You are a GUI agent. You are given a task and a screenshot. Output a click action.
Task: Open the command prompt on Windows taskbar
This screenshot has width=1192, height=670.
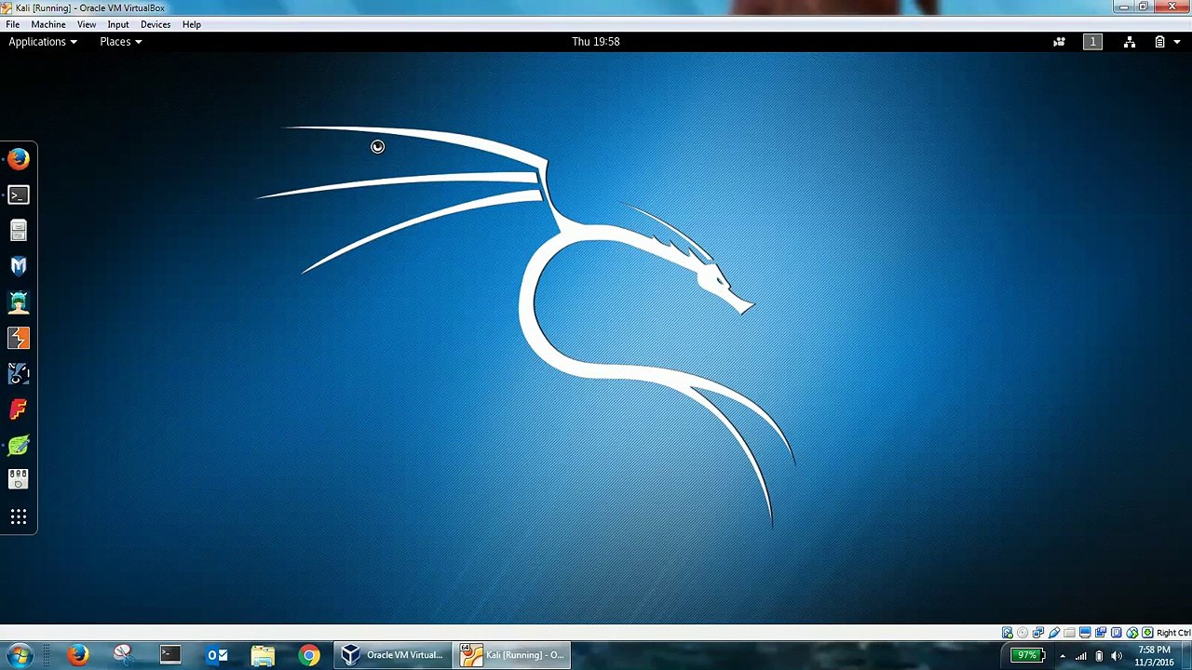(x=169, y=655)
